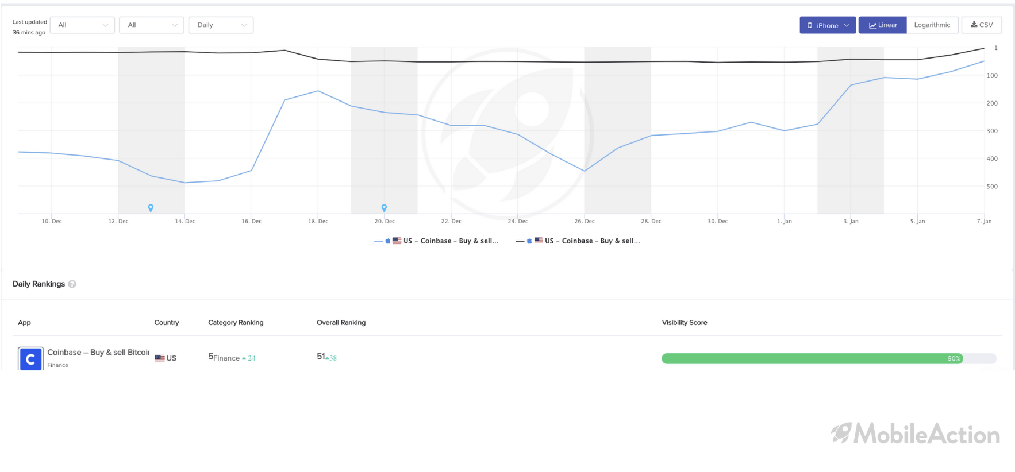Click the phone icon on iPhone selector
The height and width of the screenshot is (472, 1015).
click(x=810, y=25)
